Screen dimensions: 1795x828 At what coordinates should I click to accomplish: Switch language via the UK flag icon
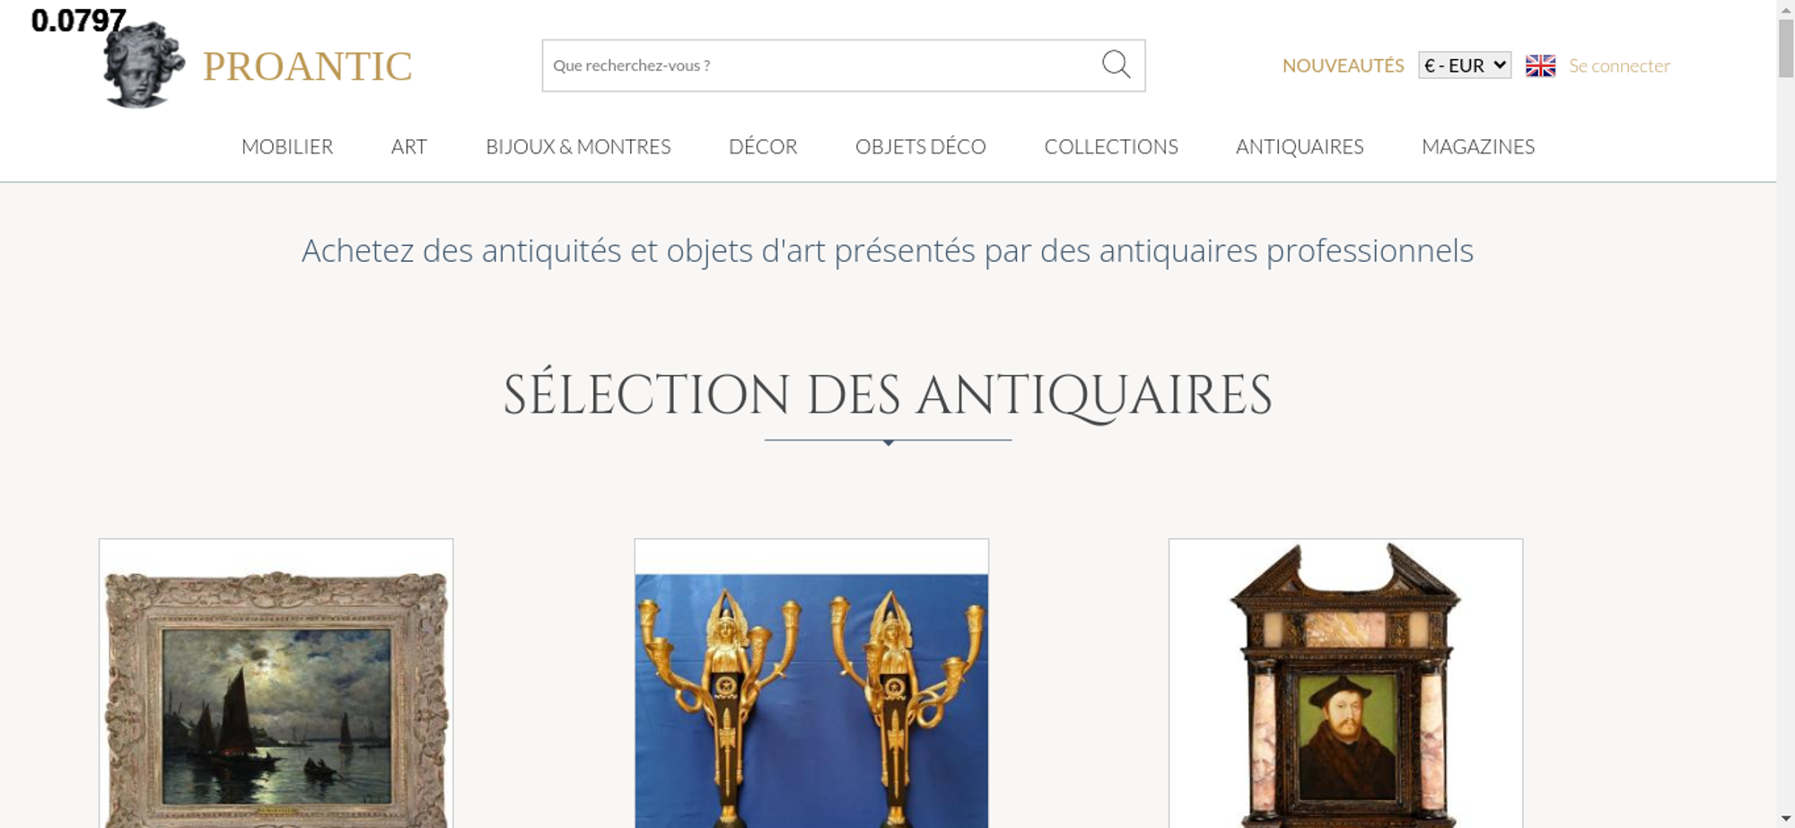click(x=1540, y=65)
